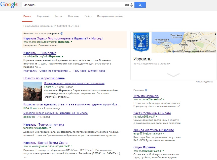The image size is (217, 160).
Task: Open the 'Иерусалим' sitelink
Action: [30, 71]
